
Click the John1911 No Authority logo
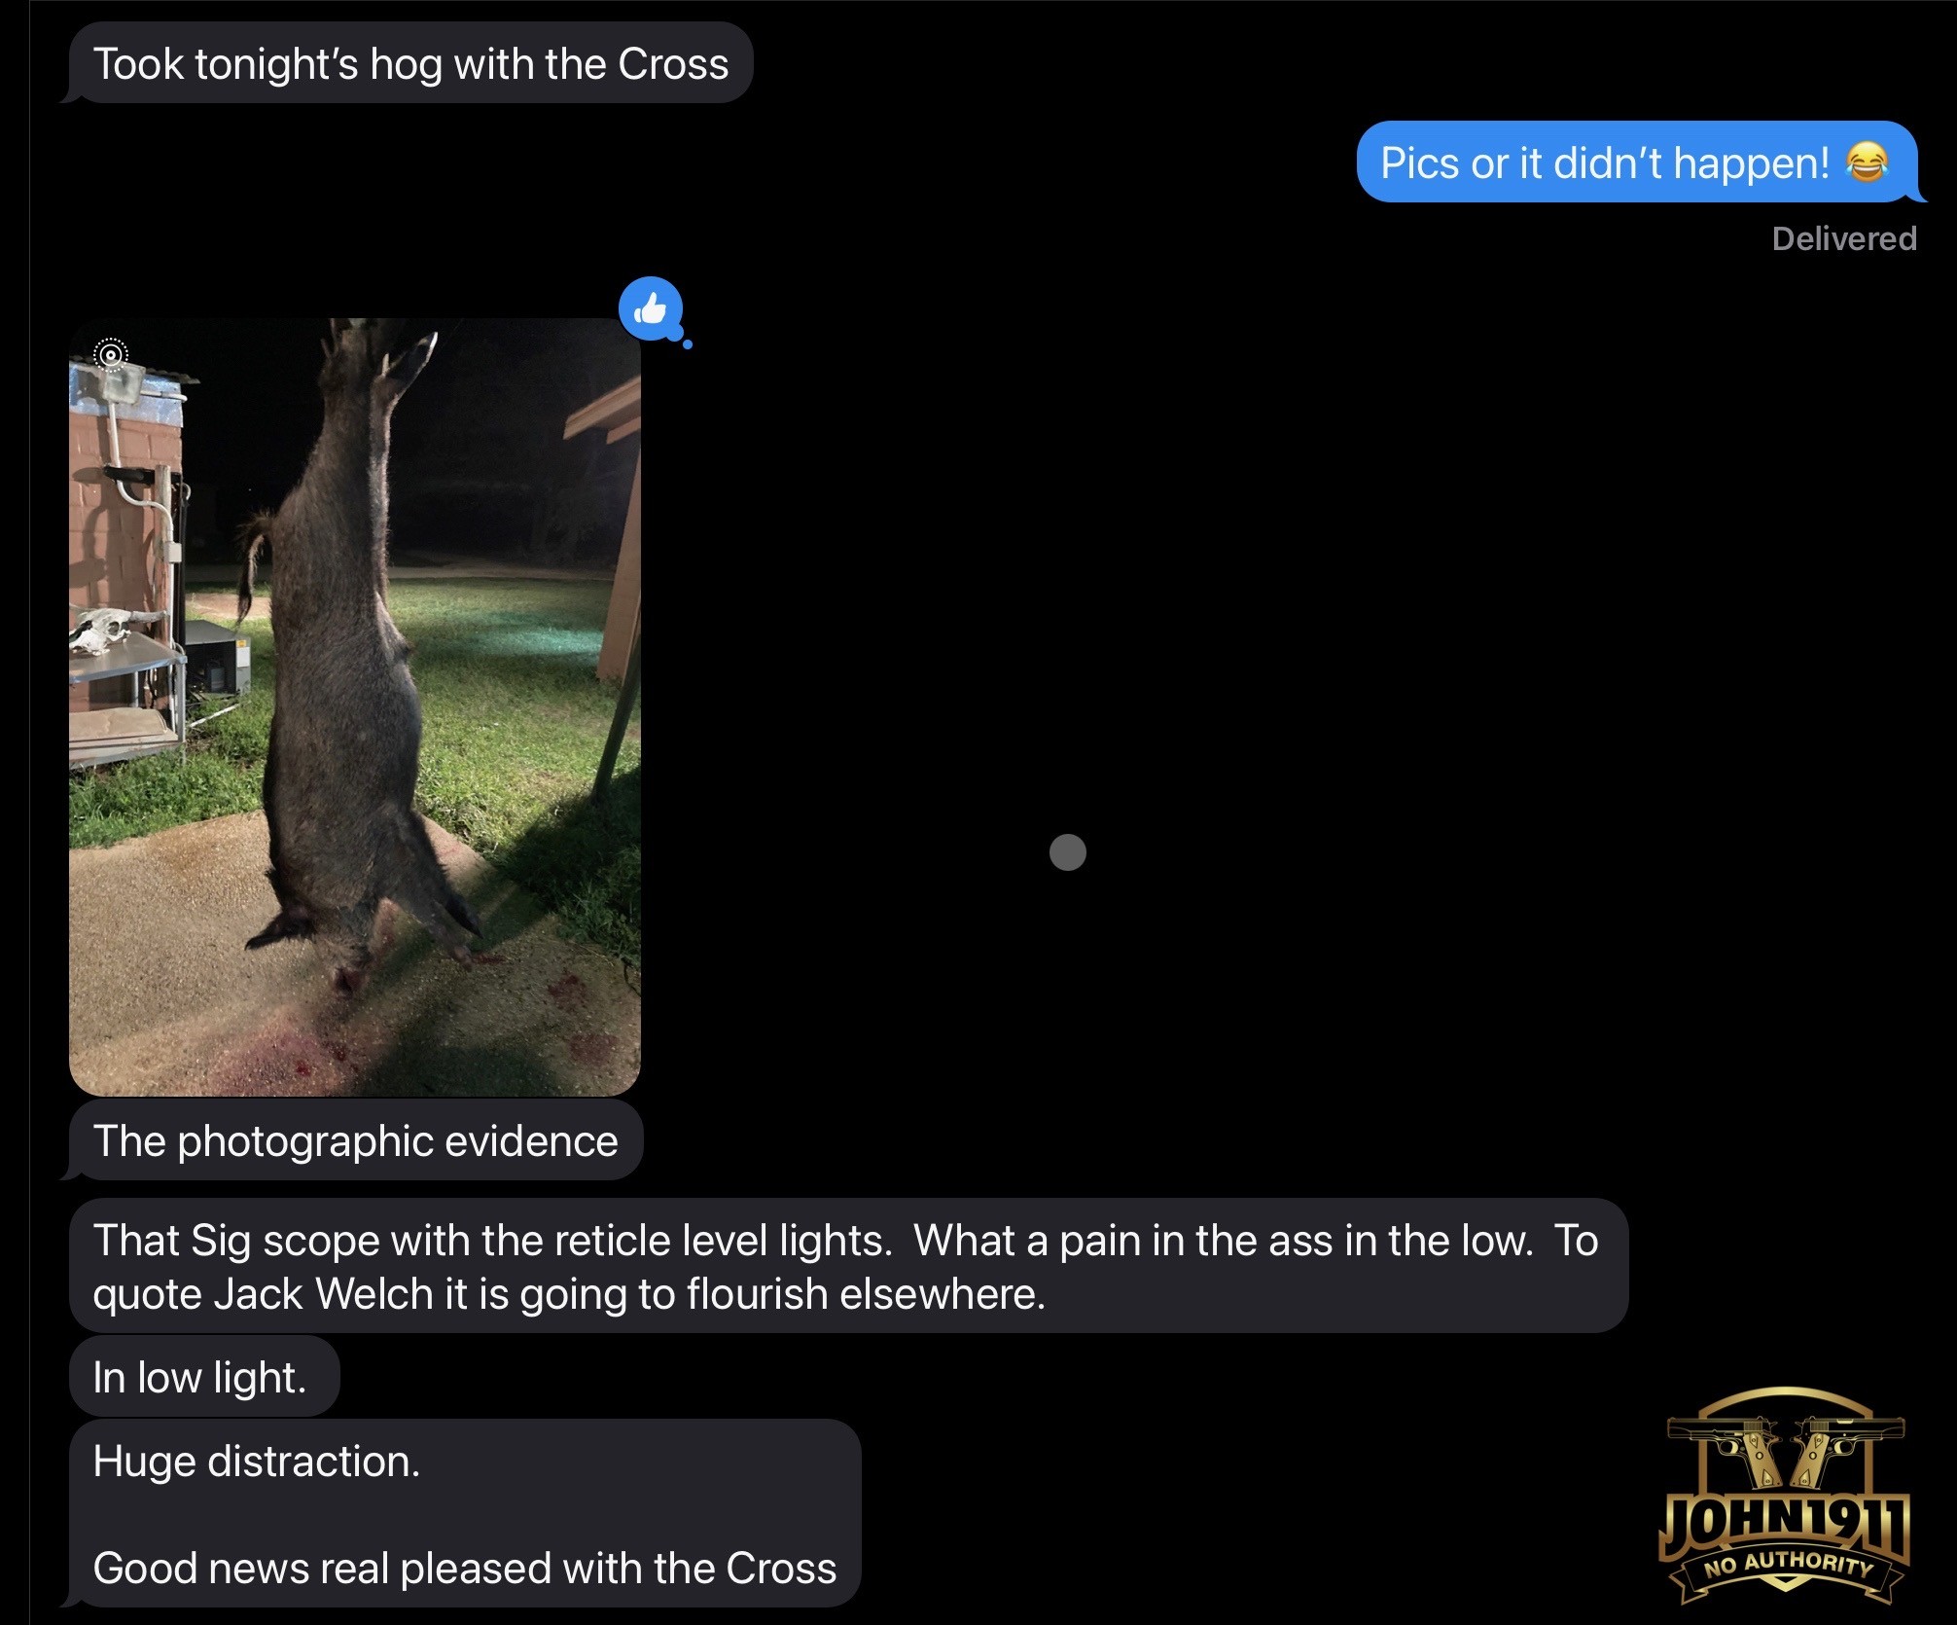(1785, 1498)
